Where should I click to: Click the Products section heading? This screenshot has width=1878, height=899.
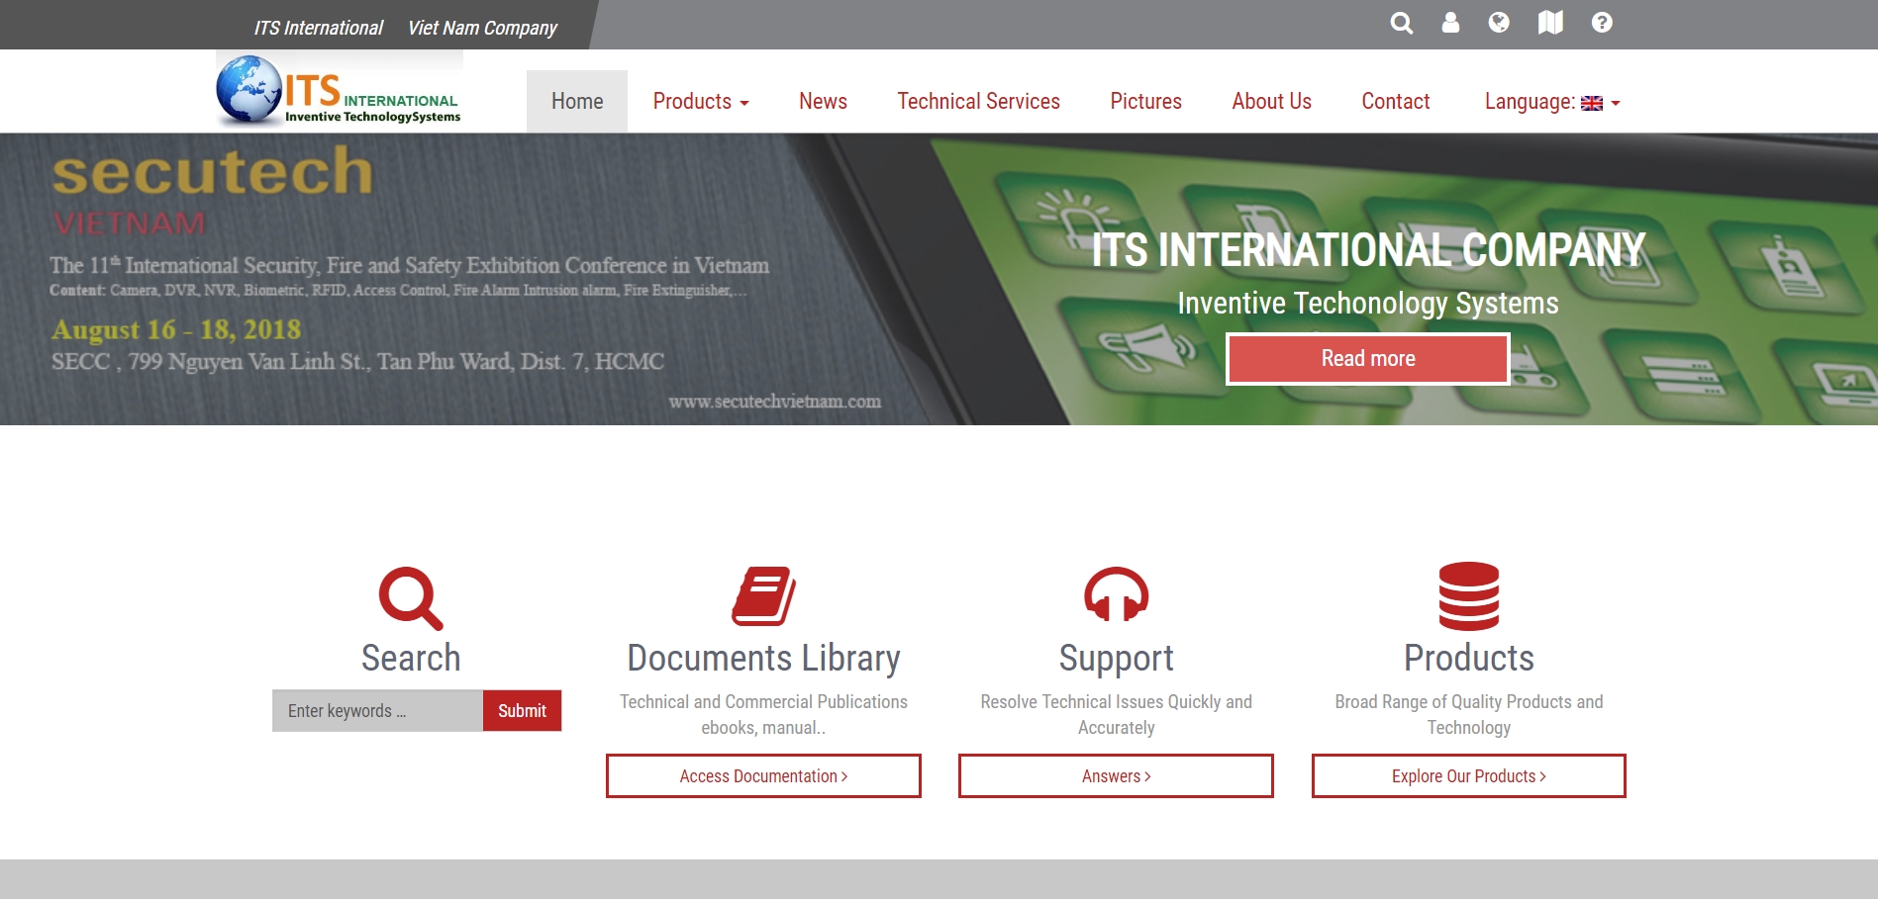(x=1469, y=658)
